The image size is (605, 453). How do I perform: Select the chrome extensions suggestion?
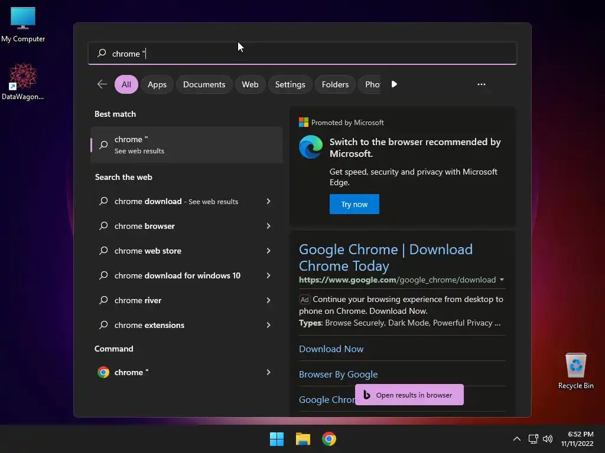[x=149, y=325]
